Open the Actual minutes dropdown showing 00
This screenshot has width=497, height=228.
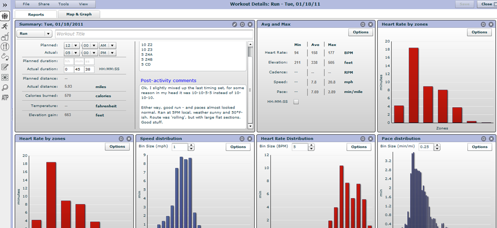90,53
